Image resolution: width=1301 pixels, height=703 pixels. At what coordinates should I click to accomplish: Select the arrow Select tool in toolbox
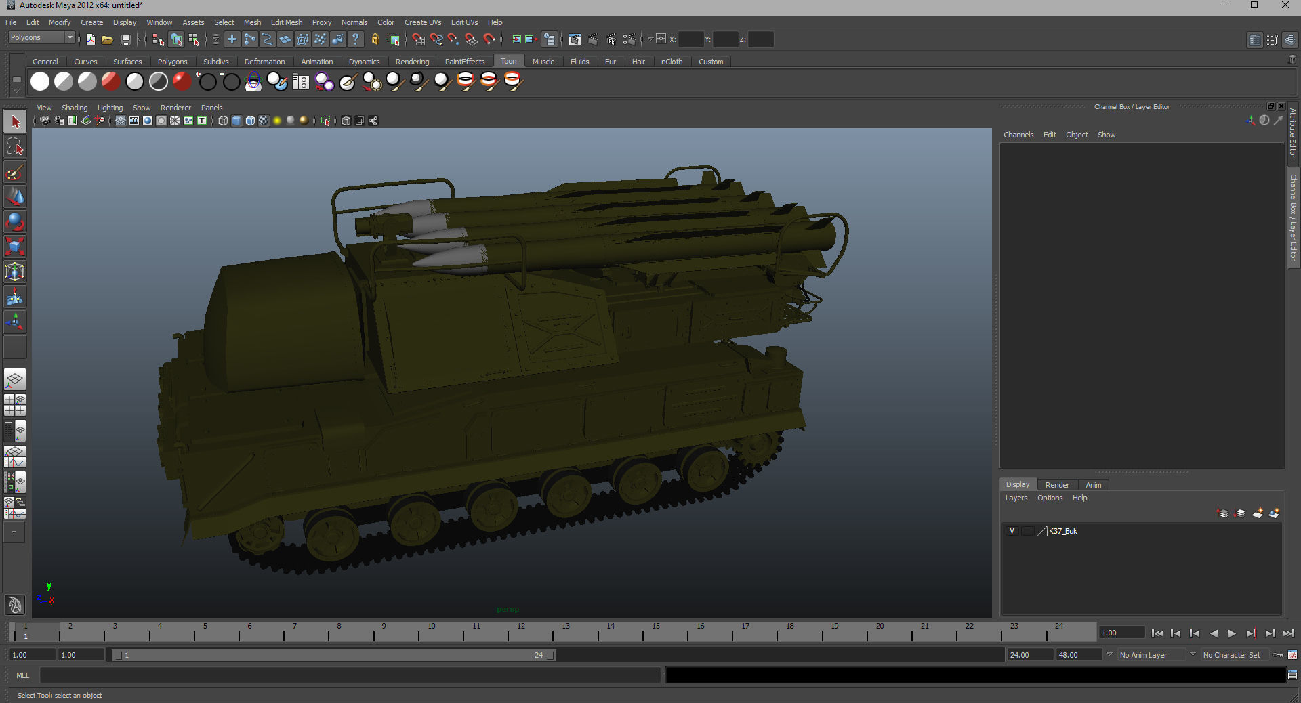point(15,122)
